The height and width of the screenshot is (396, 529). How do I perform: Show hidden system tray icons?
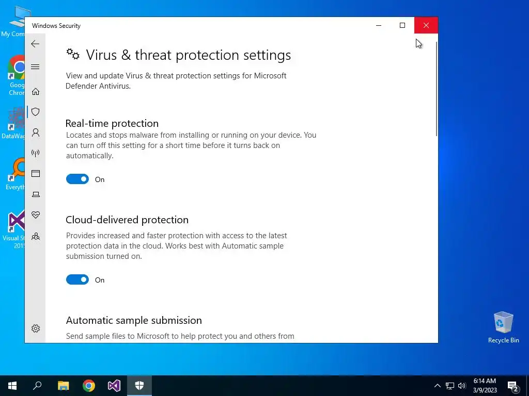(x=437, y=386)
